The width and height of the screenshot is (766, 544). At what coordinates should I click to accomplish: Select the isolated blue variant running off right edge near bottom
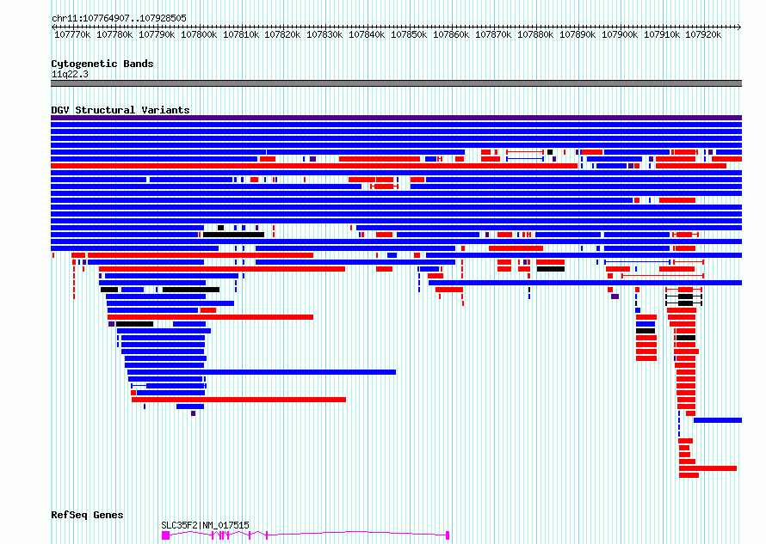[x=718, y=420]
